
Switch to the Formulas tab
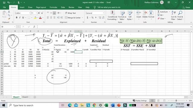click(x=53, y=7)
